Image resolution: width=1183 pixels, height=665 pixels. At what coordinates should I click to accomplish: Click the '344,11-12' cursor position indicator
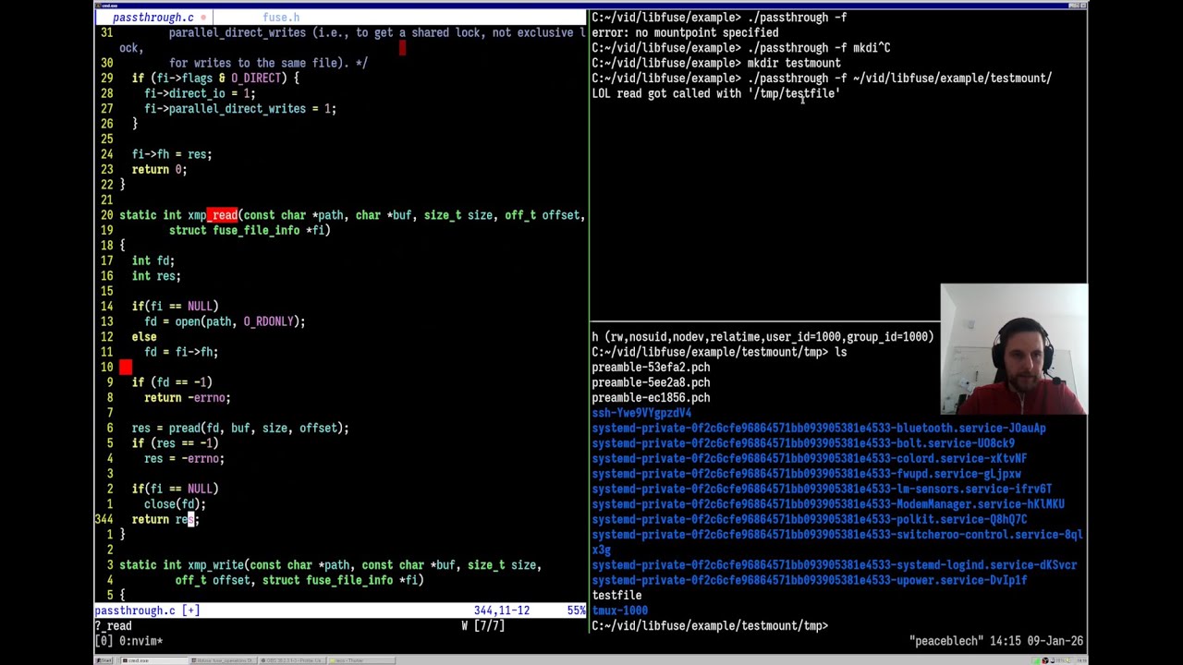502,611
